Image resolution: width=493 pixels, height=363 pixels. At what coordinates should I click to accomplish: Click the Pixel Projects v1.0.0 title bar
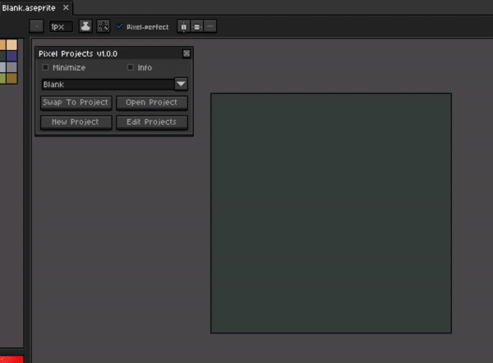tap(110, 53)
